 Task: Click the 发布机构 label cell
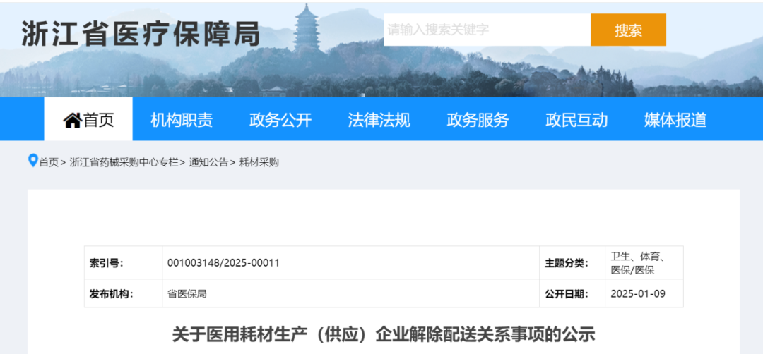123,293
